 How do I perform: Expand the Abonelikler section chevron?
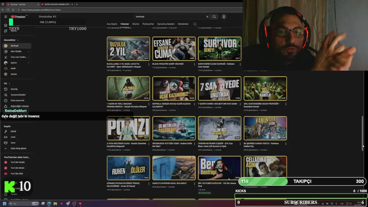[18, 40]
